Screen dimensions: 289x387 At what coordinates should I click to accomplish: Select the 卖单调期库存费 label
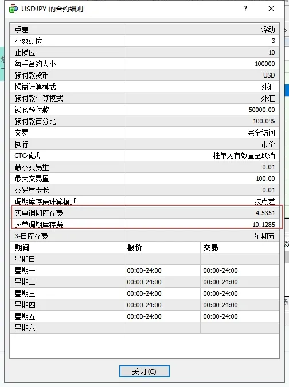pos(38,225)
